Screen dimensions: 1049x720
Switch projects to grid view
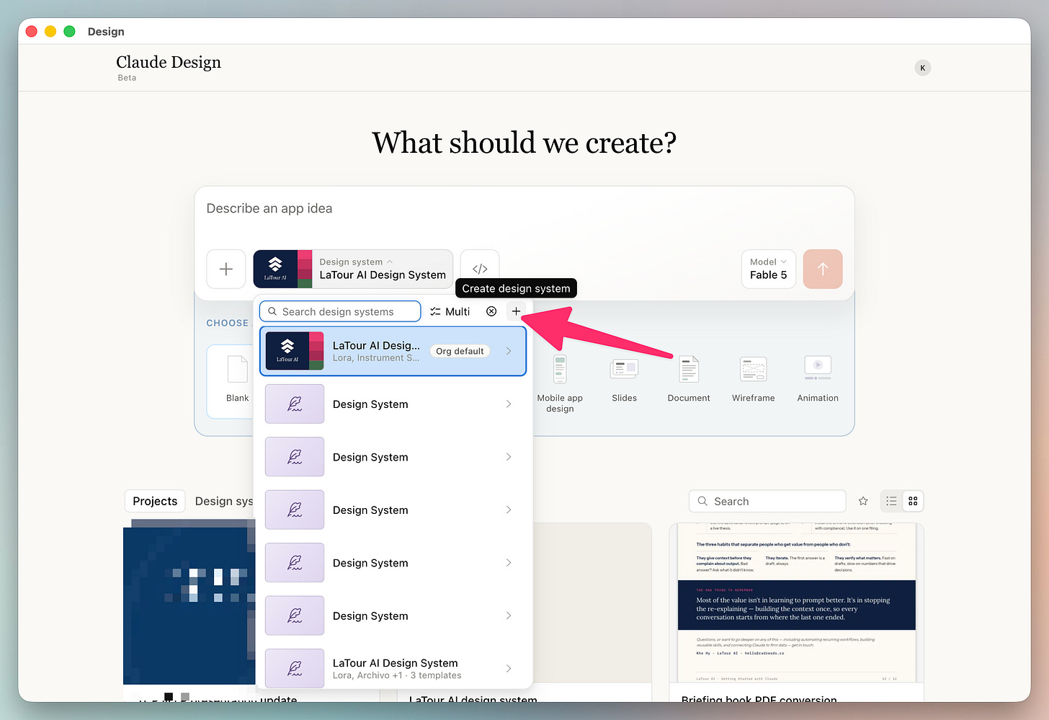coord(913,501)
